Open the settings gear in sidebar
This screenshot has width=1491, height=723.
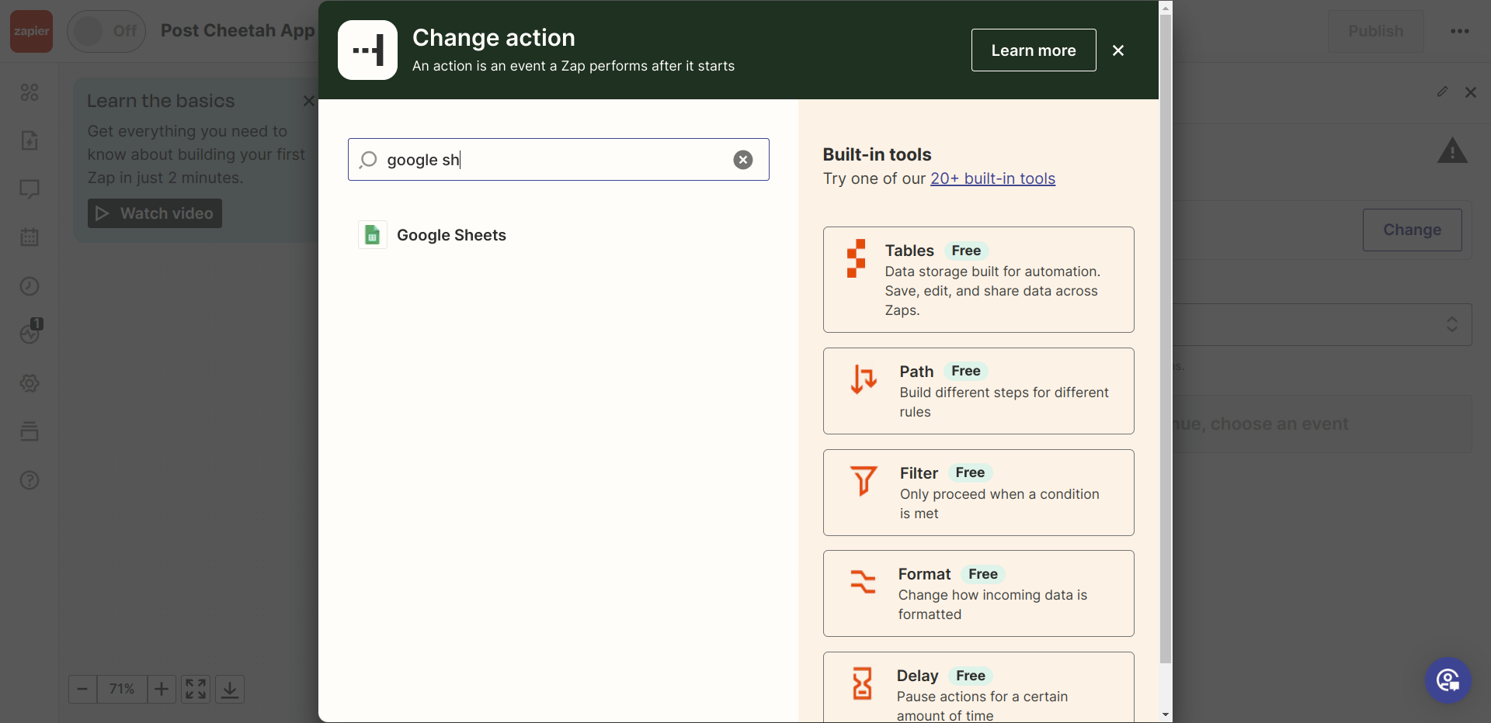pos(30,383)
